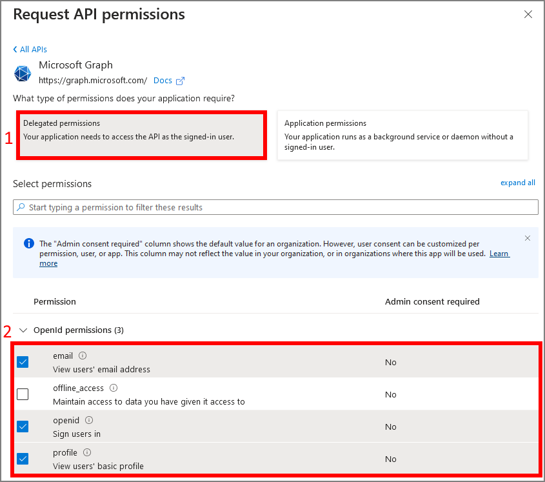The width and height of the screenshot is (545, 482).
Task: Open the Docs link
Action: point(163,81)
